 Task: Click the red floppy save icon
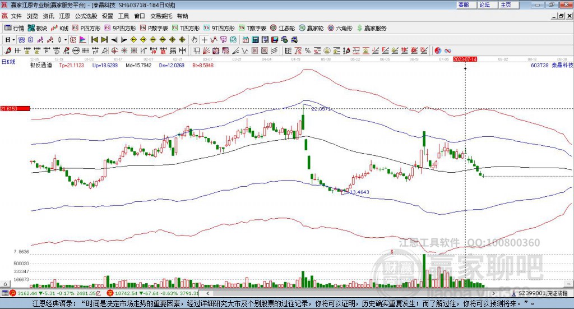pyautogui.click(x=275, y=40)
